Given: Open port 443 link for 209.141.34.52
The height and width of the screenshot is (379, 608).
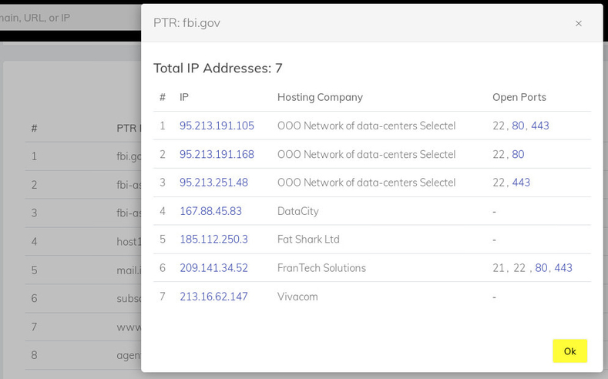Looking at the screenshot, I should (x=563, y=268).
